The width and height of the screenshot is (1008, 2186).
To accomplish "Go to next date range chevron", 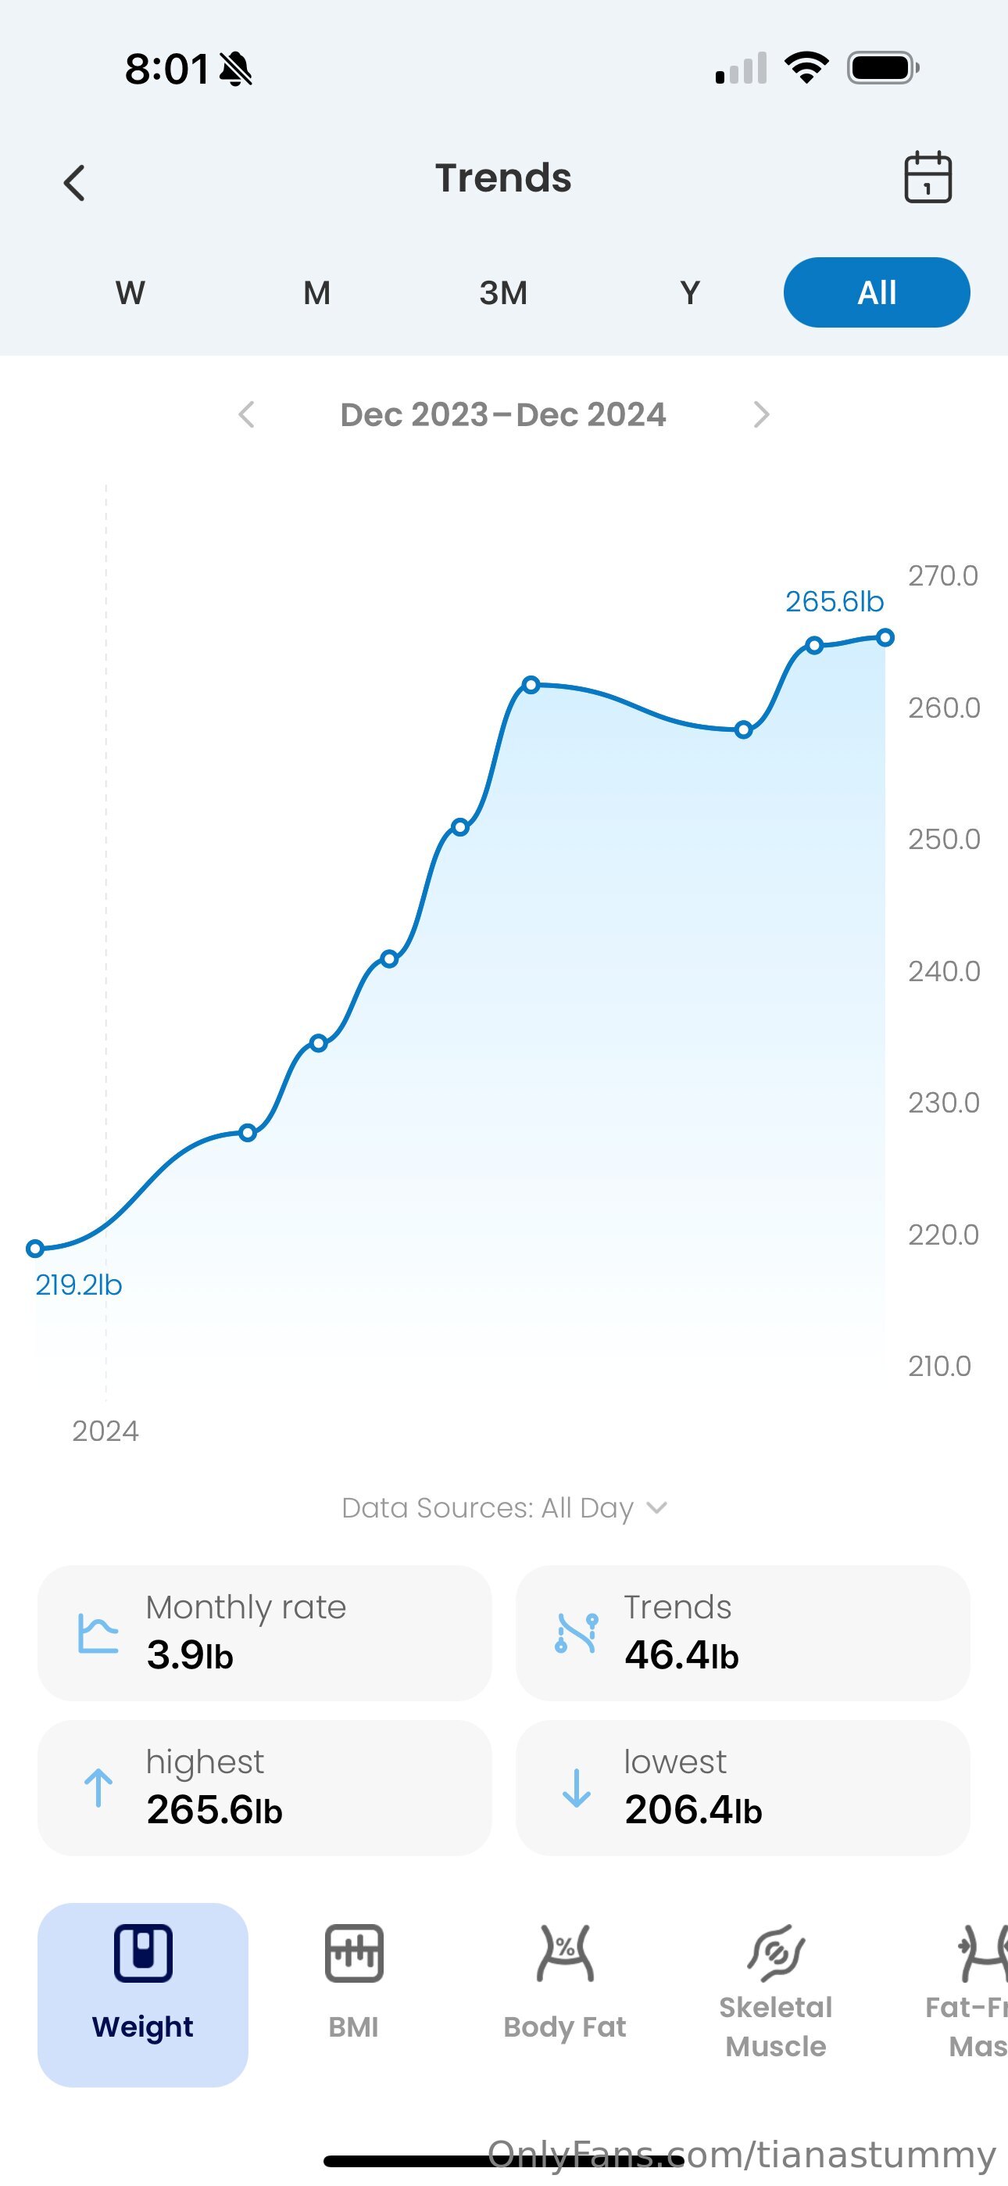I will pos(761,414).
